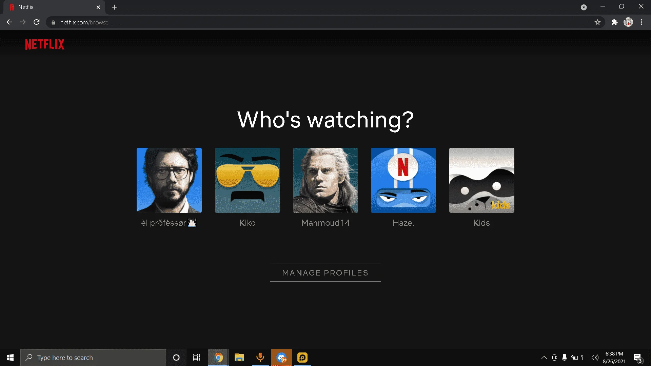Open Cortana circle icon
651x366 pixels.
176,358
